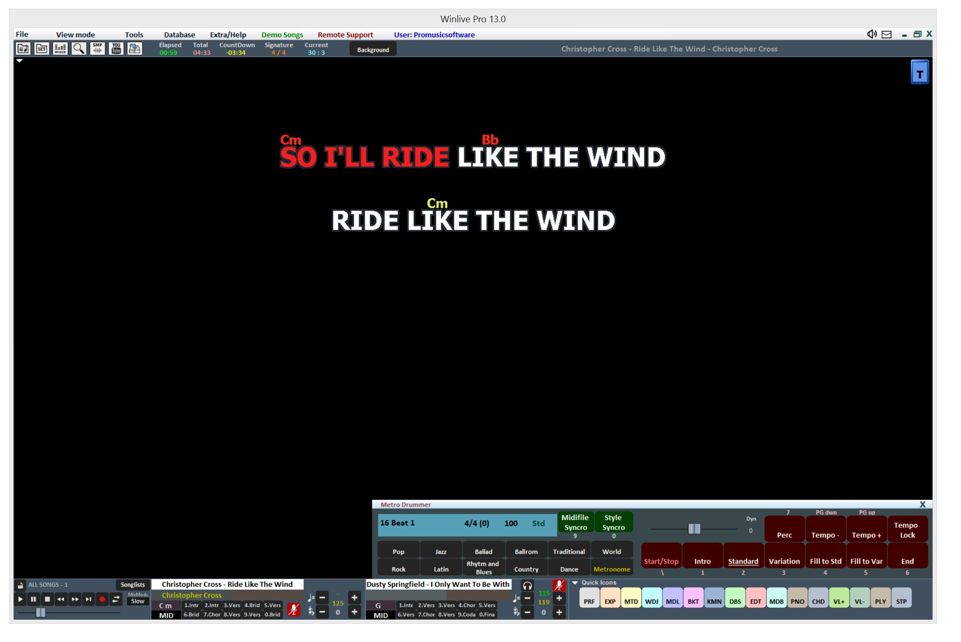Click the headphones pre-listen icon
Screen dimensions: 961x642
[x=527, y=586]
